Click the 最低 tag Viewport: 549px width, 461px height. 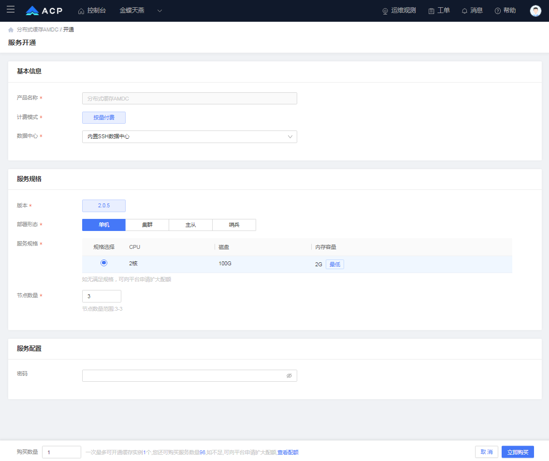(335, 264)
